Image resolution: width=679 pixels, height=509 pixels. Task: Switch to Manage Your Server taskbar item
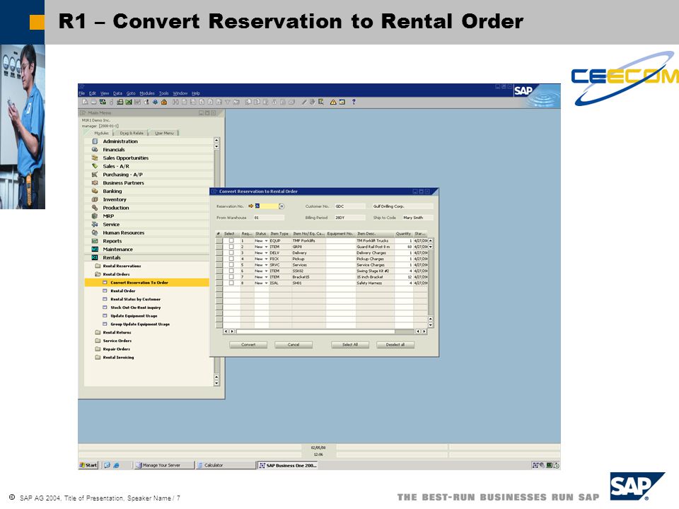[x=163, y=465]
